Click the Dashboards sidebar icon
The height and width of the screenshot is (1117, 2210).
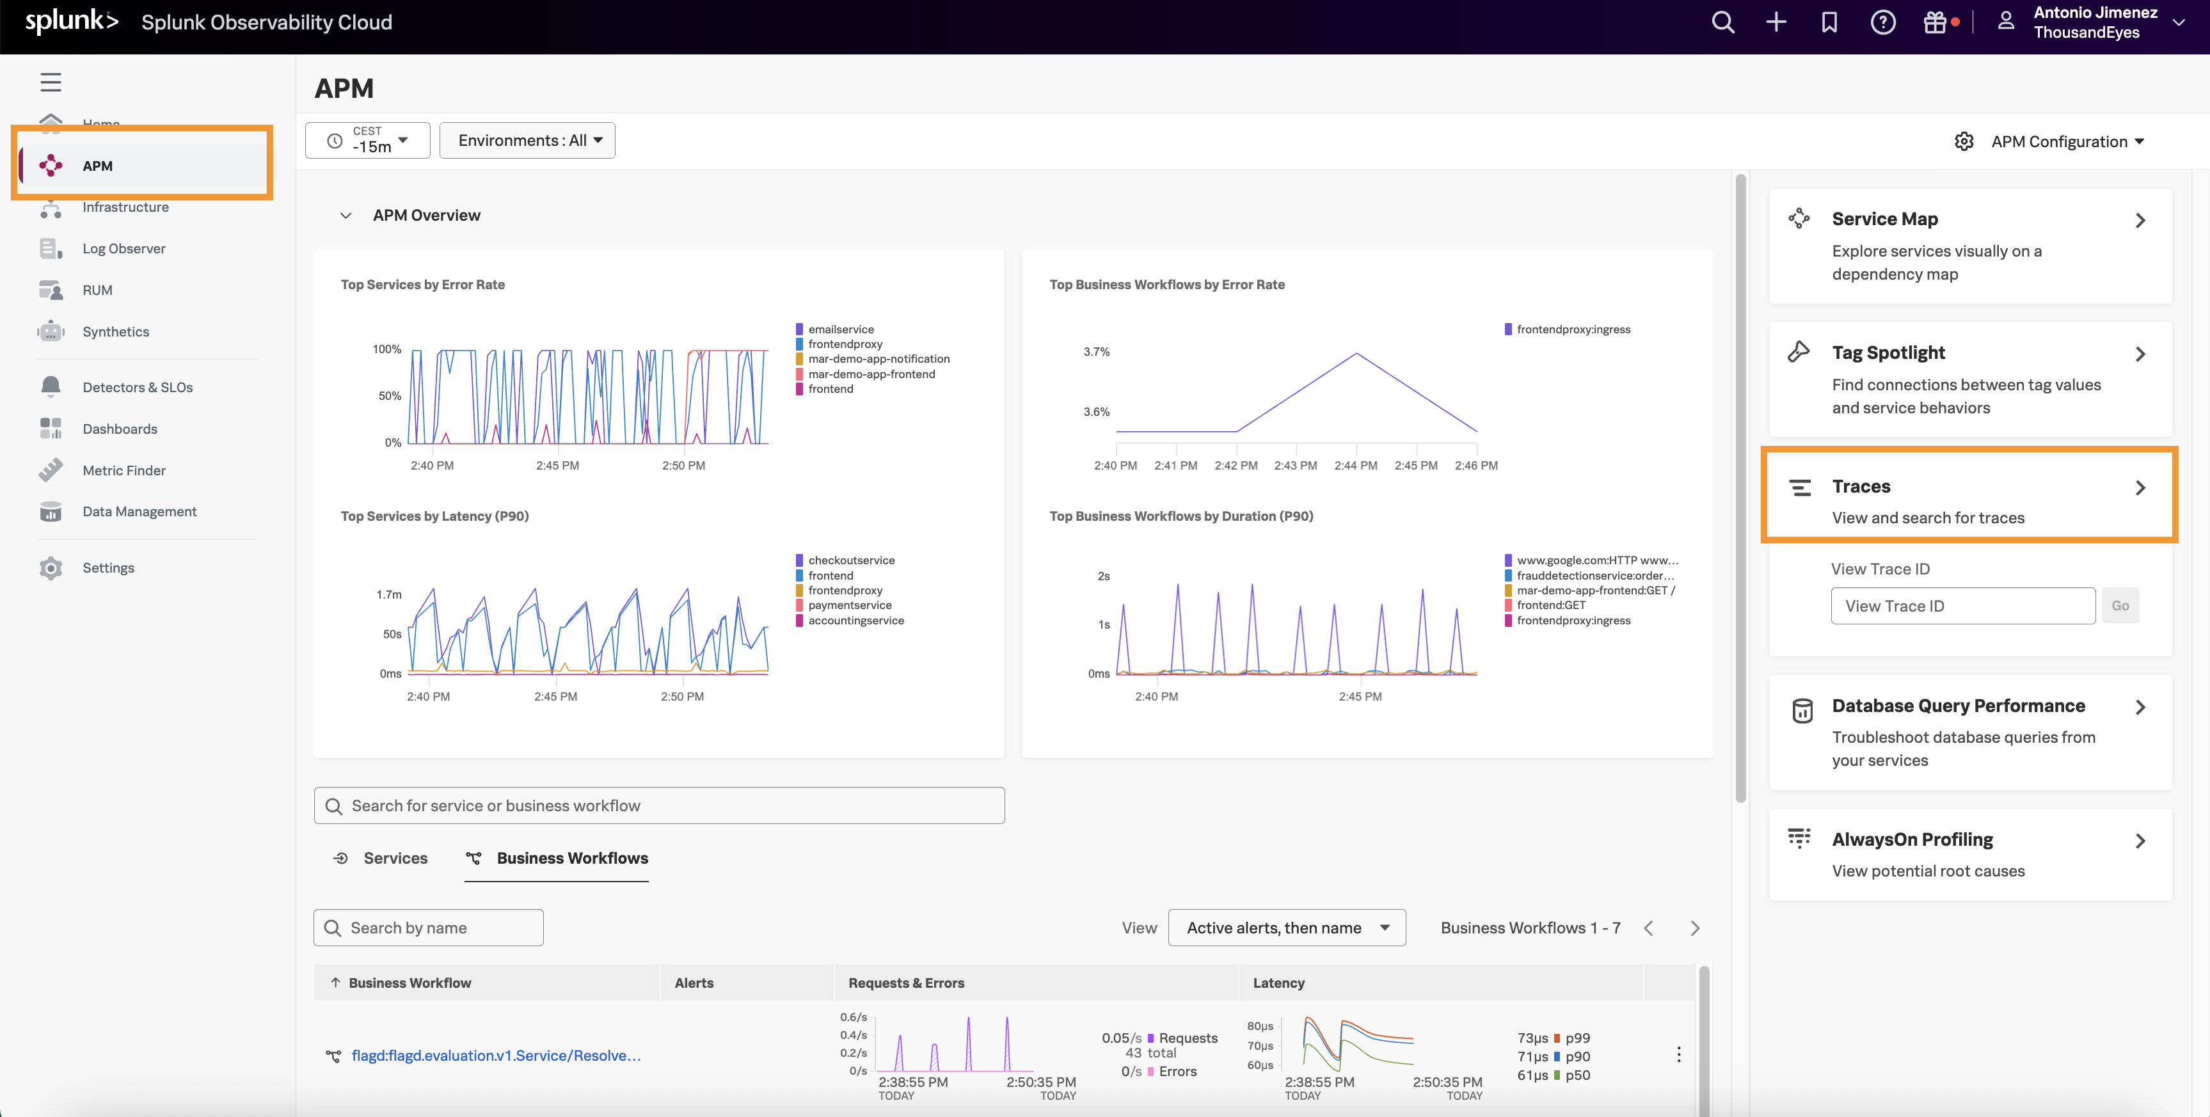pos(51,428)
